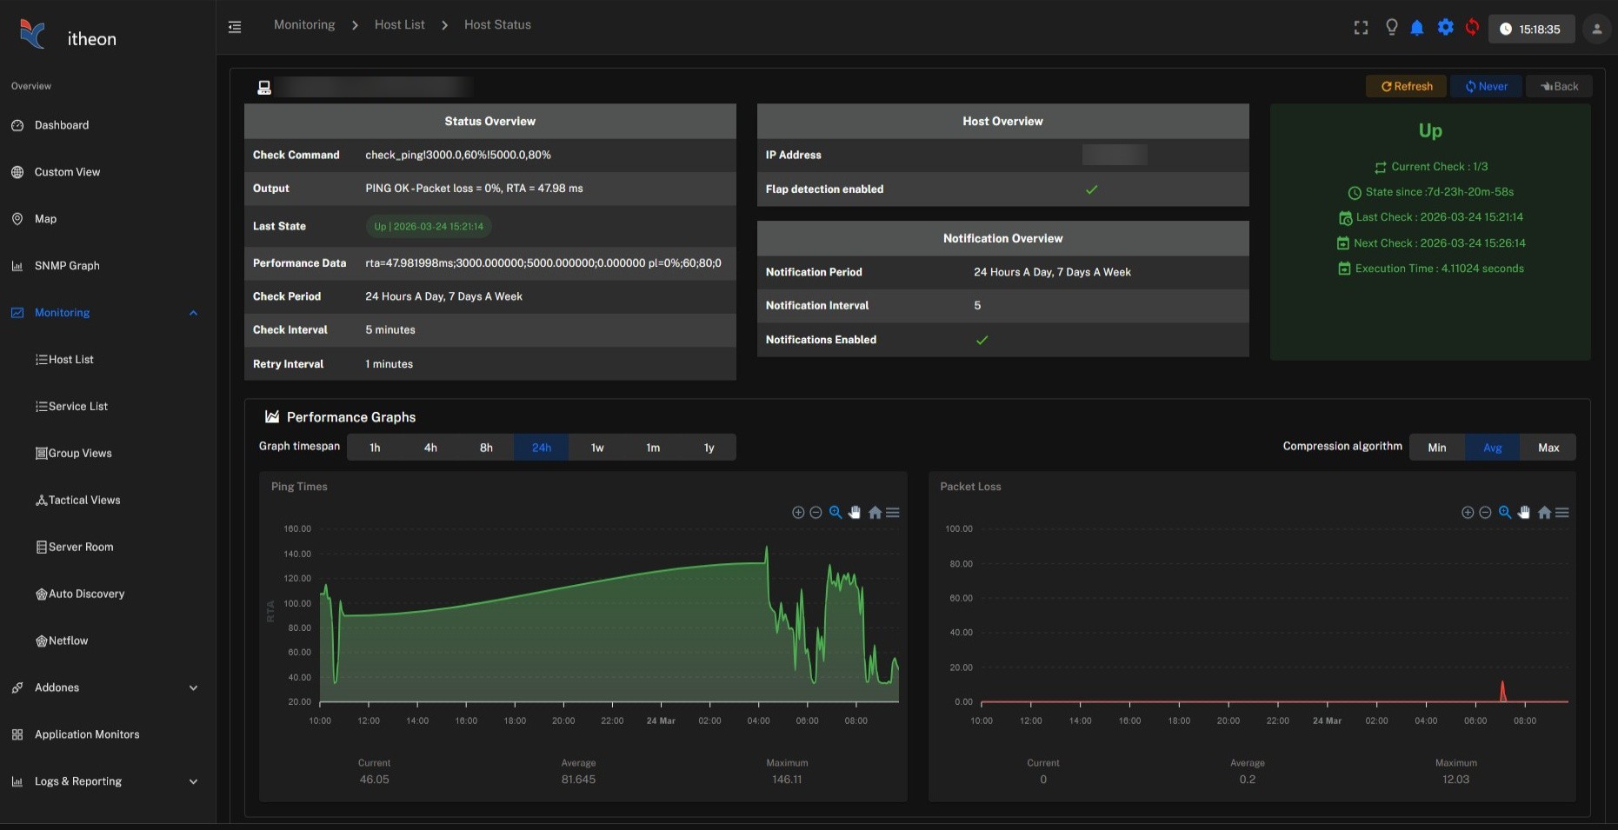Screen dimensions: 1618x830
Task: Set graph timespan to 4h
Action: pyautogui.click(x=430, y=448)
